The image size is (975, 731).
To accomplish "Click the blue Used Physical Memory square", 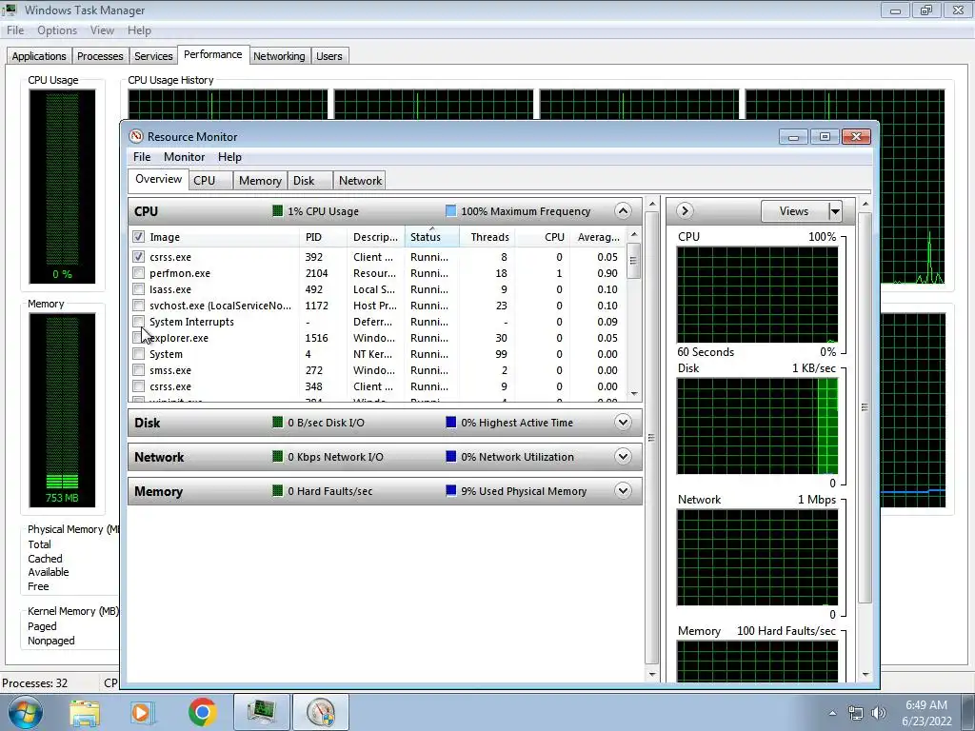I will click(450, 490).
